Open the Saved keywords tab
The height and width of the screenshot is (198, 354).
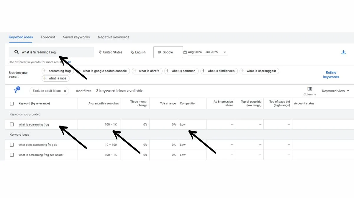pos(76,37)
